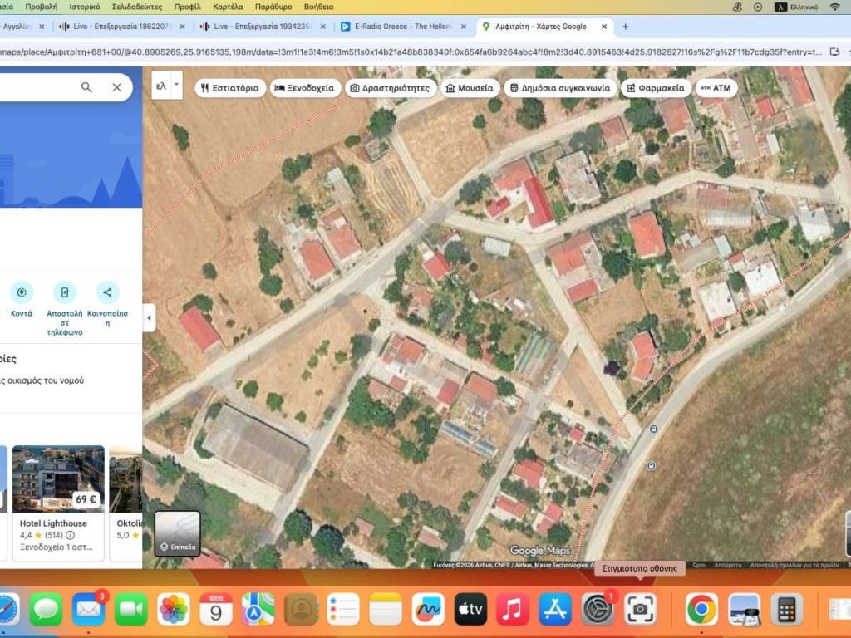Screen dimensions: 851x638
Task: Switch to the E-Radio Greece tab
Action: (403, 27)
